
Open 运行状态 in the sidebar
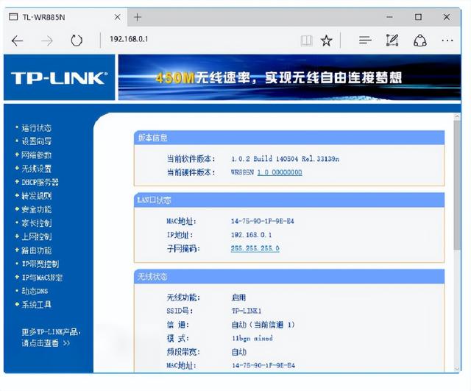click(x=36, y=128)
